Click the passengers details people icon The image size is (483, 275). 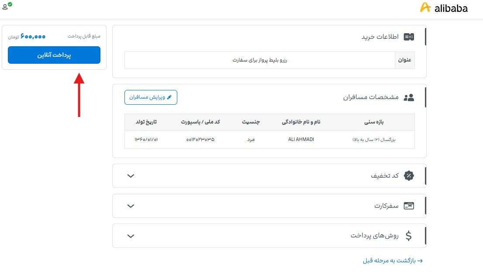click(x=409, y=98)
